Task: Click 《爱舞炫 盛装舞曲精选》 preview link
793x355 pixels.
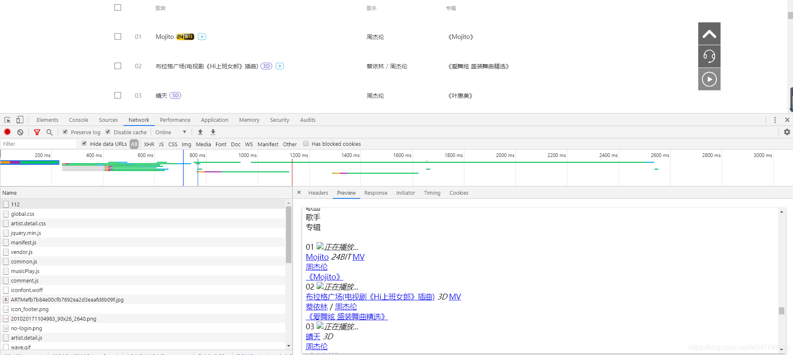Action: [x=347, y=316]
